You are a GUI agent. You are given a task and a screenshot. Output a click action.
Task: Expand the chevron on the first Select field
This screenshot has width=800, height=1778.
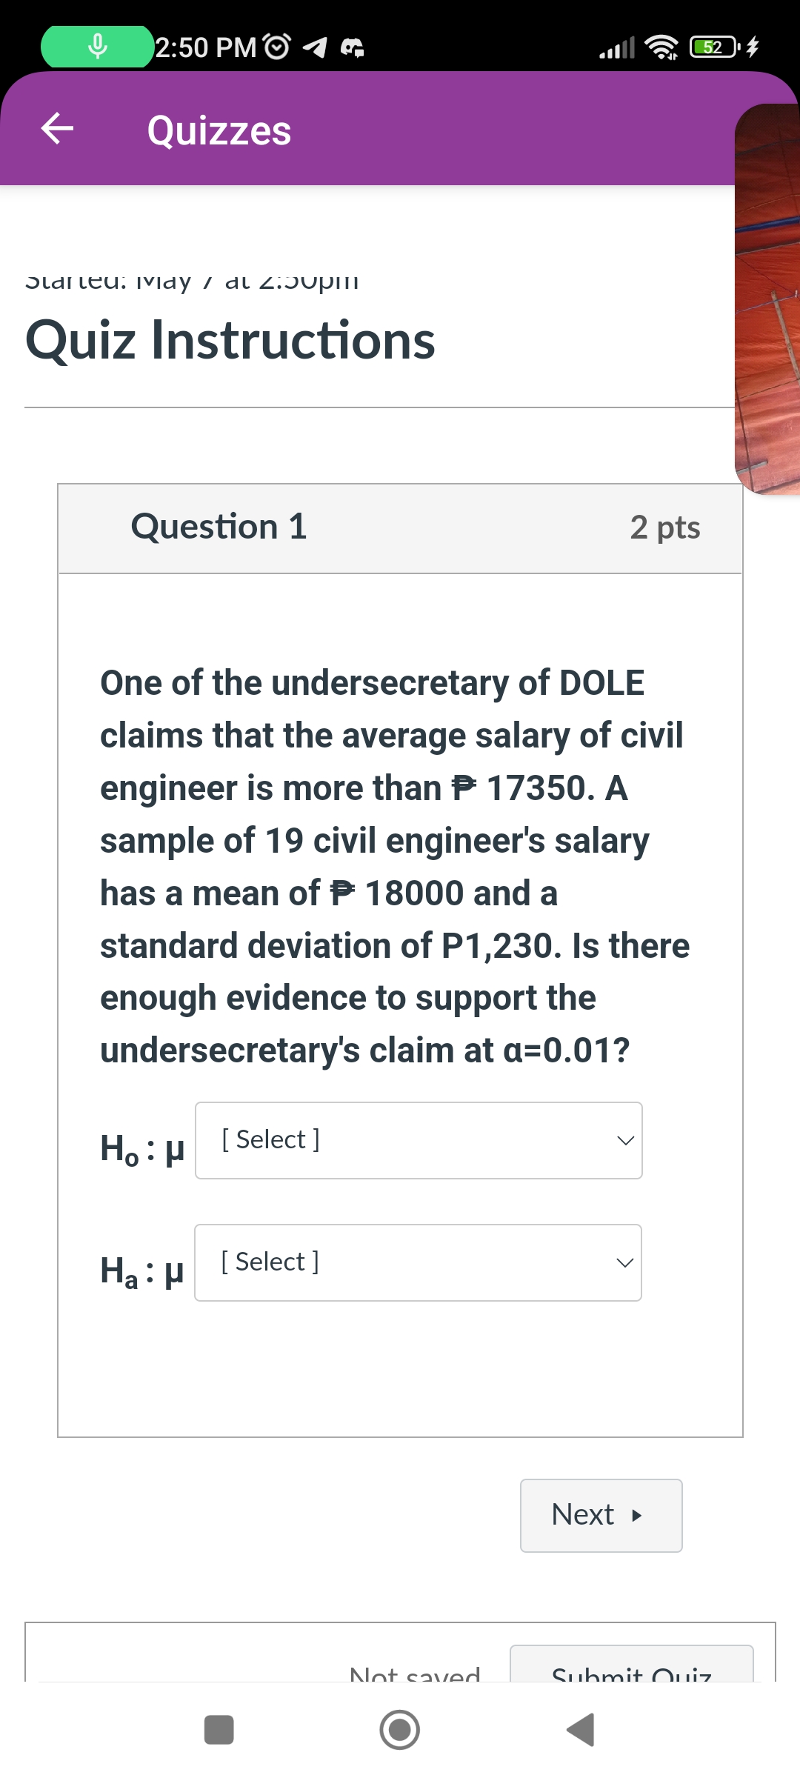pyautogui.click(x=624, y=1140)
